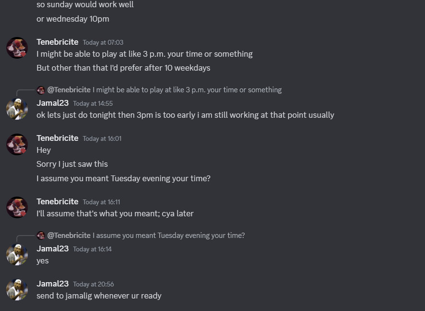The image size is (425, 311).
Task: Click the Tenebricite username at 07:03
Action: [57, 42]
